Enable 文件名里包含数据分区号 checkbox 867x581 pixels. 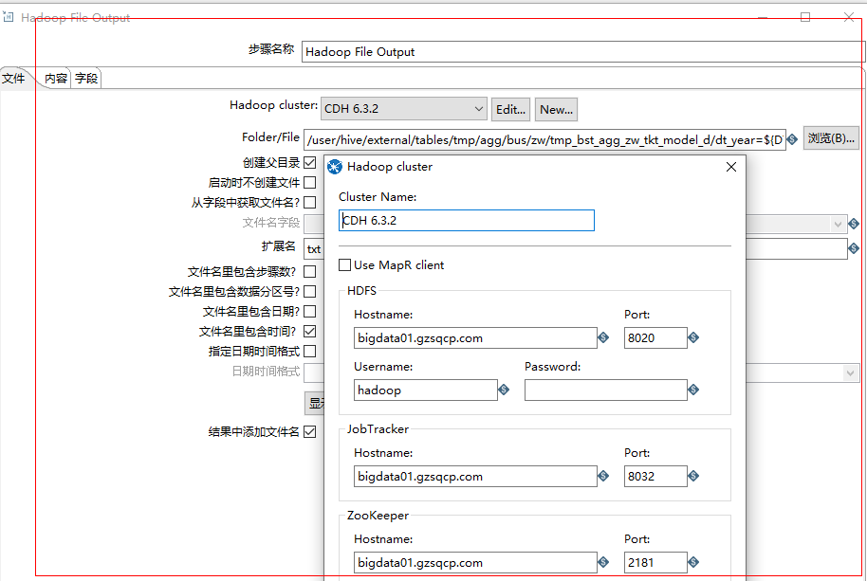pyautogui.click(x=310, y=292)
